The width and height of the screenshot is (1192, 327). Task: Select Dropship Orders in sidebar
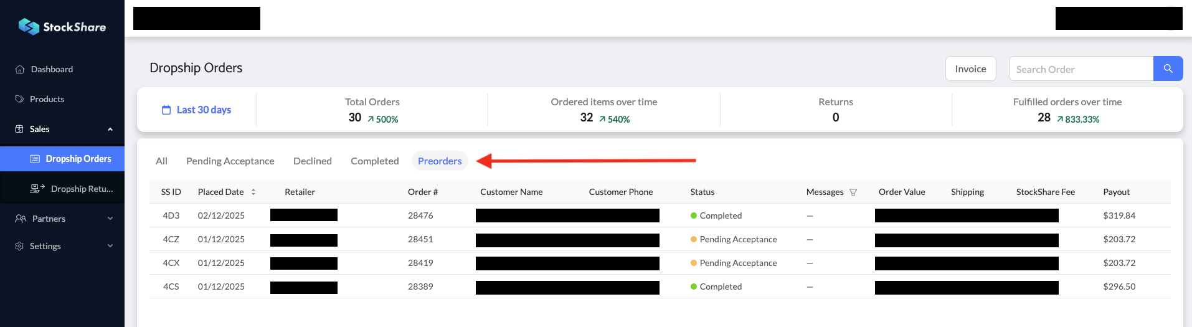[x=78, y=159]
